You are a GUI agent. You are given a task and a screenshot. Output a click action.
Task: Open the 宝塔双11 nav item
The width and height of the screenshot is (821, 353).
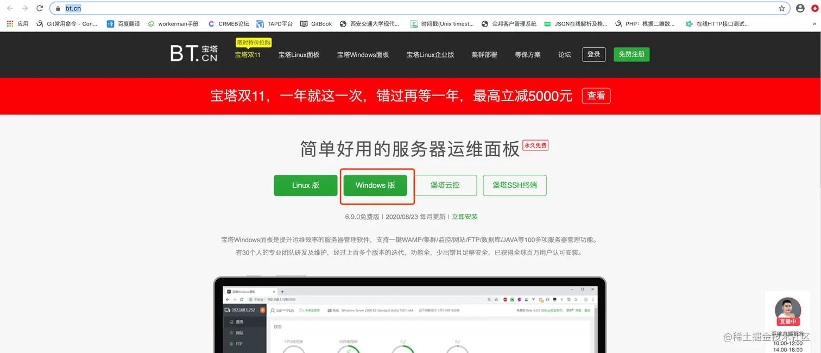[x=248, y=54]
